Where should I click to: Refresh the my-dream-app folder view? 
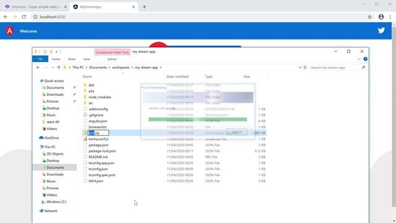click(x=305, y=68)
